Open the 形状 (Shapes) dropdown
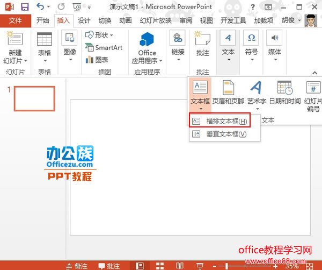322x270 pixels. point(99,35)
